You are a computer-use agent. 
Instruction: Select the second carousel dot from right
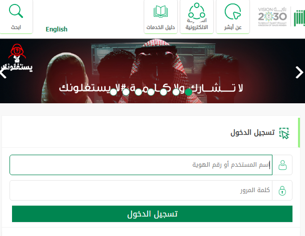point(176,92)
